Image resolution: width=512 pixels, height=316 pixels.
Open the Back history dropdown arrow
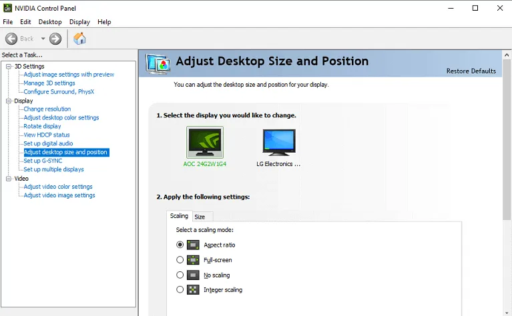(x=43, y=39)
